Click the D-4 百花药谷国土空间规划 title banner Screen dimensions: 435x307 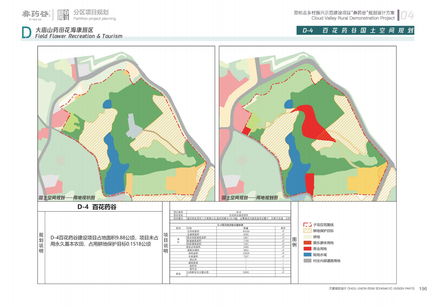tap(355, 30)
